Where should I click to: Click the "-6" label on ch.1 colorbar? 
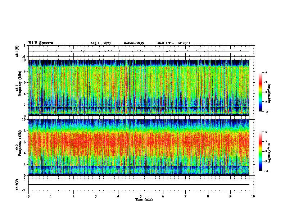click(266, 73)
